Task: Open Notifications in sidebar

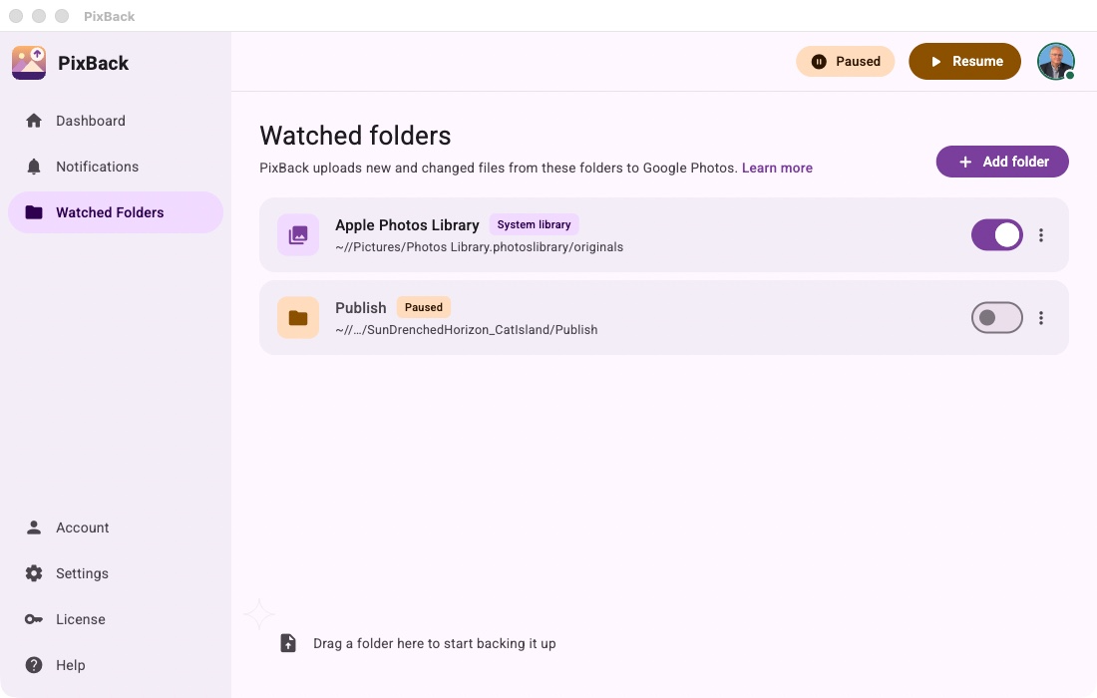Action: point(116,167)
